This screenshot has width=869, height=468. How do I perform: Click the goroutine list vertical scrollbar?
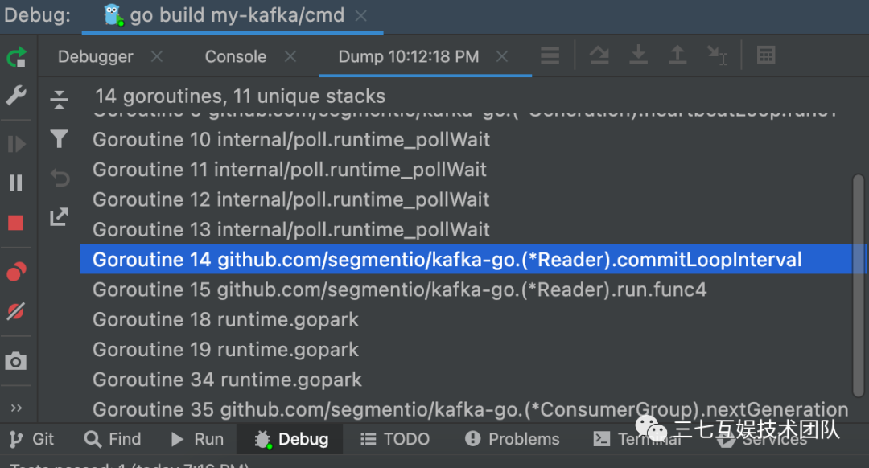tap(859, 285)
